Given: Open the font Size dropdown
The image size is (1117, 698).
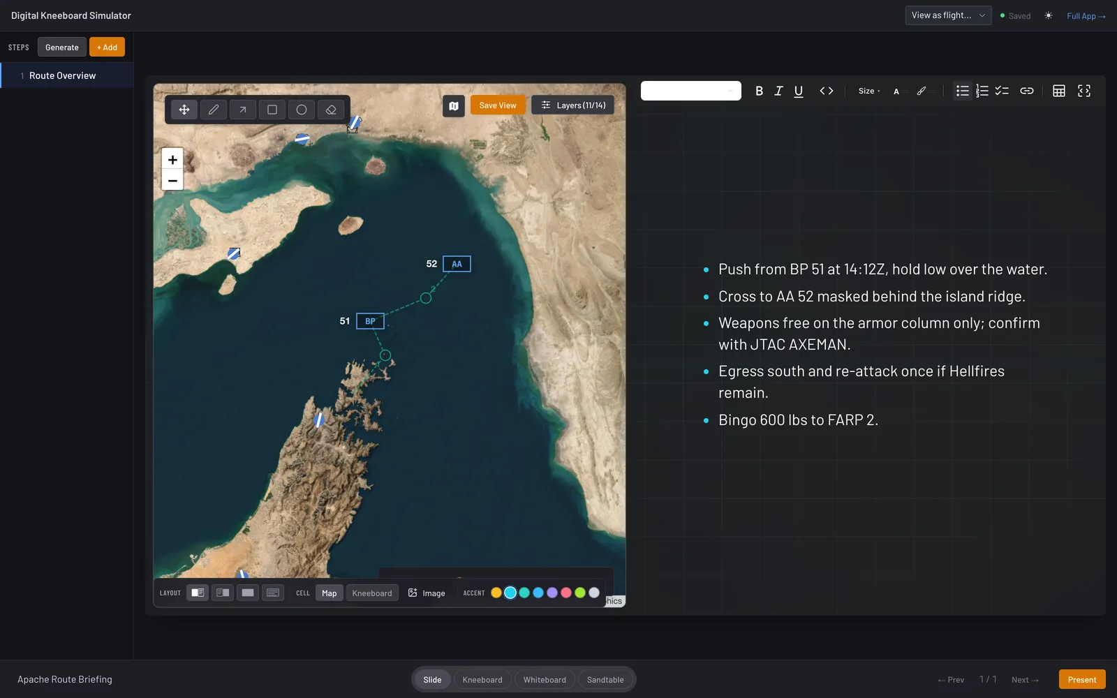Looking at the screenshot, I should [x=869, y=91].
